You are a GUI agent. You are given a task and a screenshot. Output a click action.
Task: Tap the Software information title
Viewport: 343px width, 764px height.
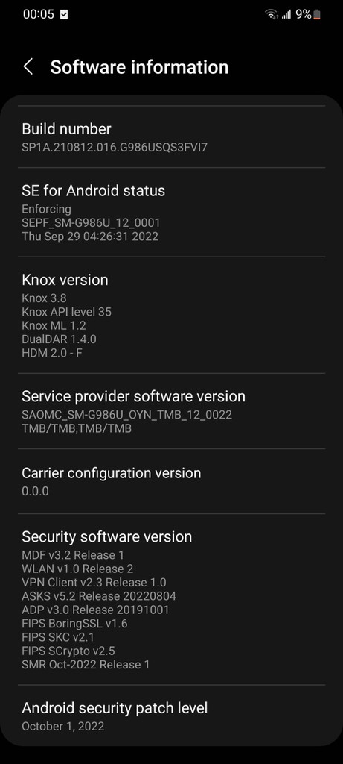(139, 67)
